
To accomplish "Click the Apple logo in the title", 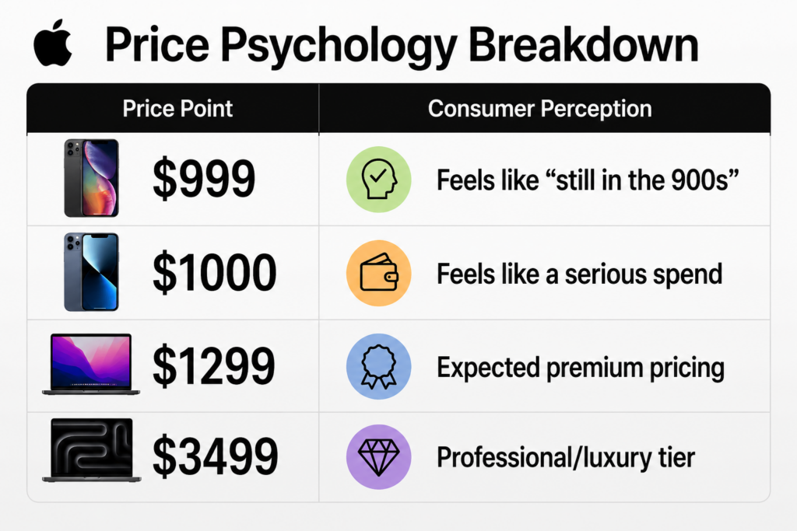I will point(52,44).
